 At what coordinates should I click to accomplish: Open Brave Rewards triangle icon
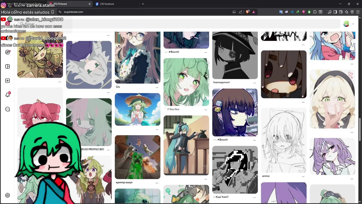[254, 12]
